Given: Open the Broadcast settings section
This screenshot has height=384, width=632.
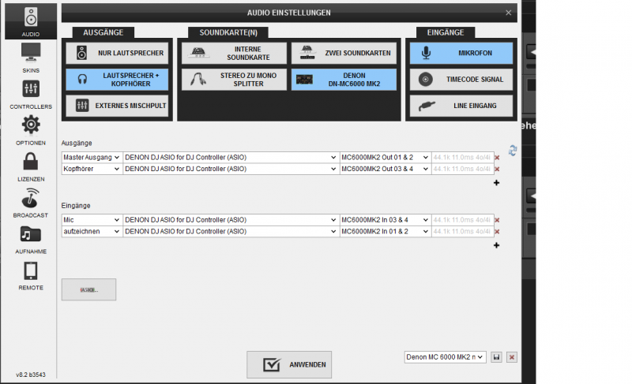Looking at the screenshot, I should tap(31, 202).
